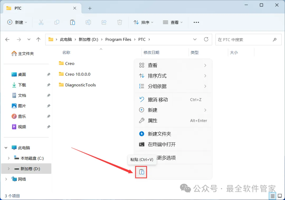Go up one folder level arrow
Image resolution: width=285 pixels, height=200 pixels.
38,39
